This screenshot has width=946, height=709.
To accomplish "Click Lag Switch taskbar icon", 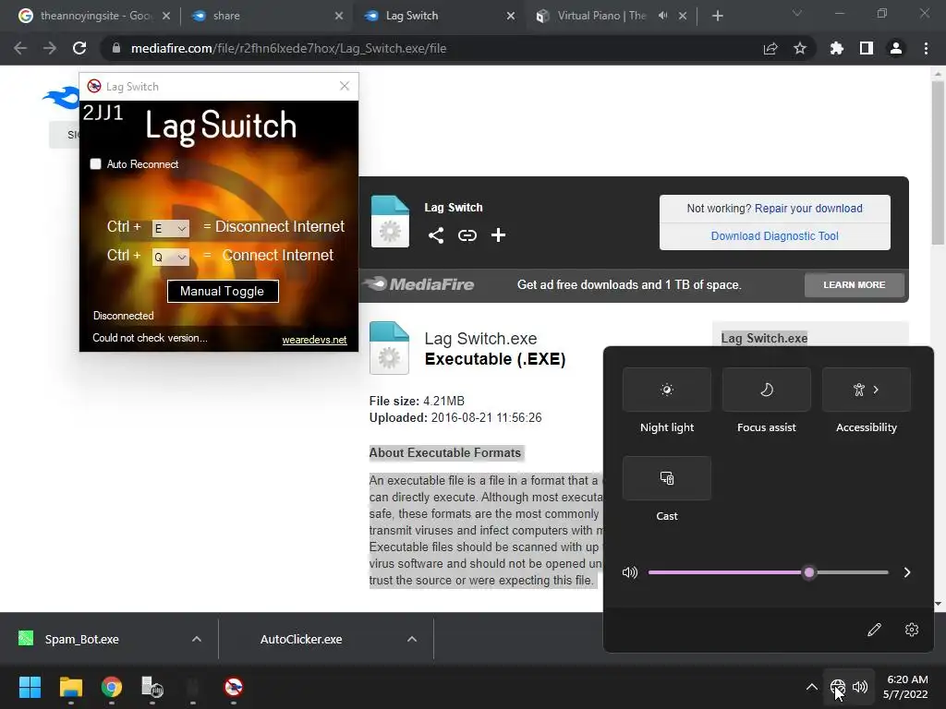I will [x=234, y=687].
